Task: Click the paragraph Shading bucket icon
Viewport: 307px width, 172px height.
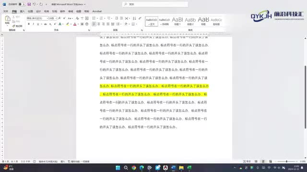Action: click(126, 24)
